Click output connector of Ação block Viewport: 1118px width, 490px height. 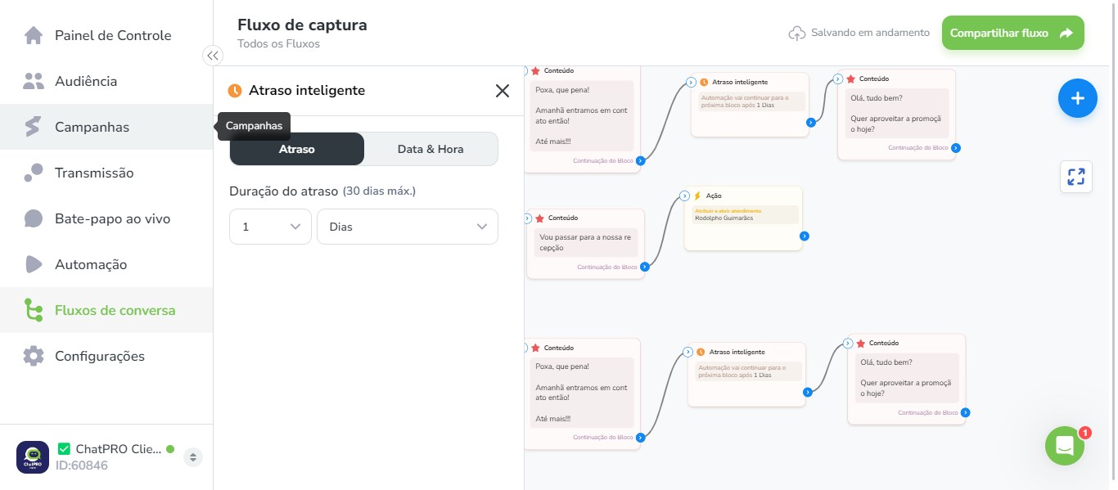click(x=805, y=236)
